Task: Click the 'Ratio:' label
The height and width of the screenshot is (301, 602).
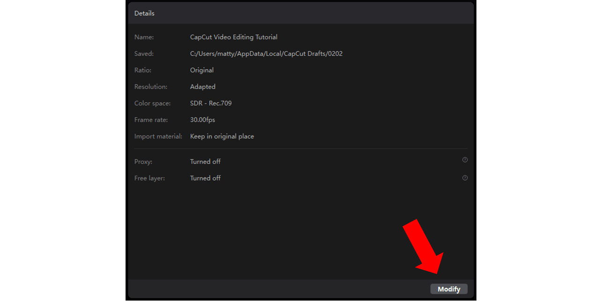Action: (x=143, y=70)
